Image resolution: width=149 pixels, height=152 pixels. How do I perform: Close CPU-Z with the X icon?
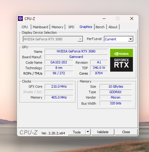(x=132, y=19)
